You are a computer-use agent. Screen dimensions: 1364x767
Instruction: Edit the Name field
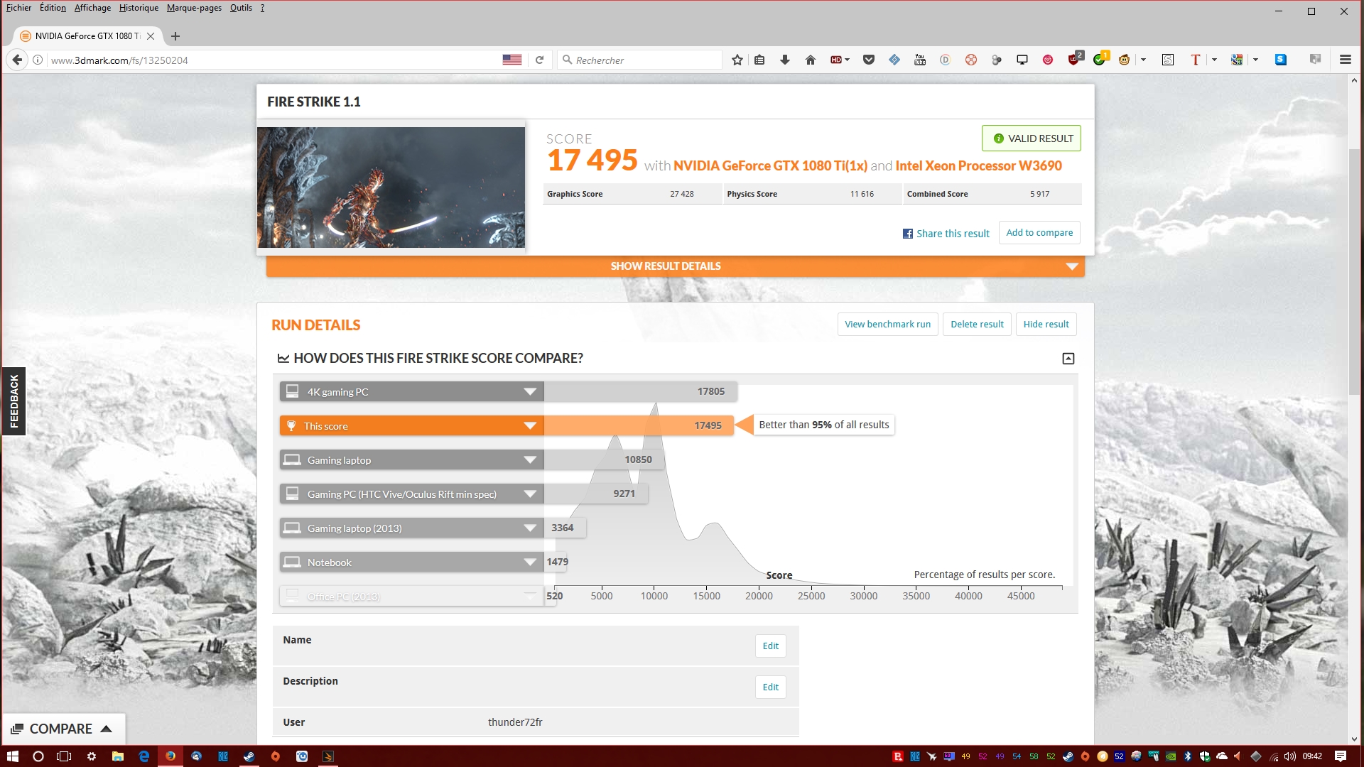[770, 646]
